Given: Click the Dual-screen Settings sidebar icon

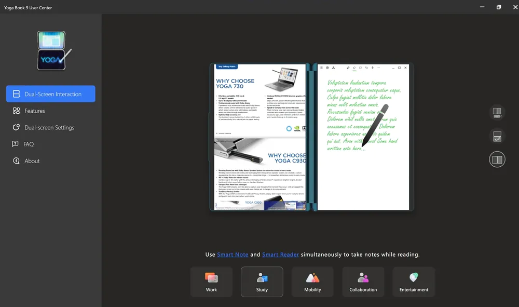Looking at the screenshot, I should tap(16, 127).
